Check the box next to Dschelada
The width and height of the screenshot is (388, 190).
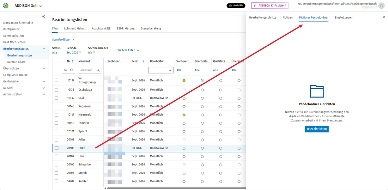coord(56,90)
